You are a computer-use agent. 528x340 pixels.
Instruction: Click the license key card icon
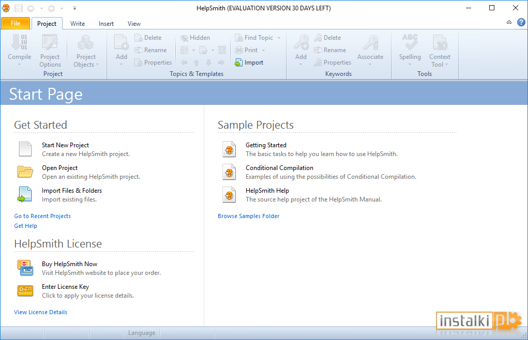coord(25,290)
